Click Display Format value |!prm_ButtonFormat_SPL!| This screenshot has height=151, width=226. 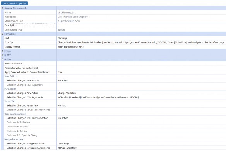(71, 47)
